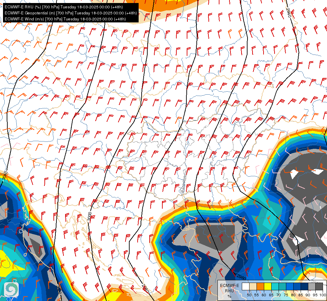Click the legend tick value 90
Viewport: 327px width, 301px height.
pyautogui.click(x=308, y=295)
